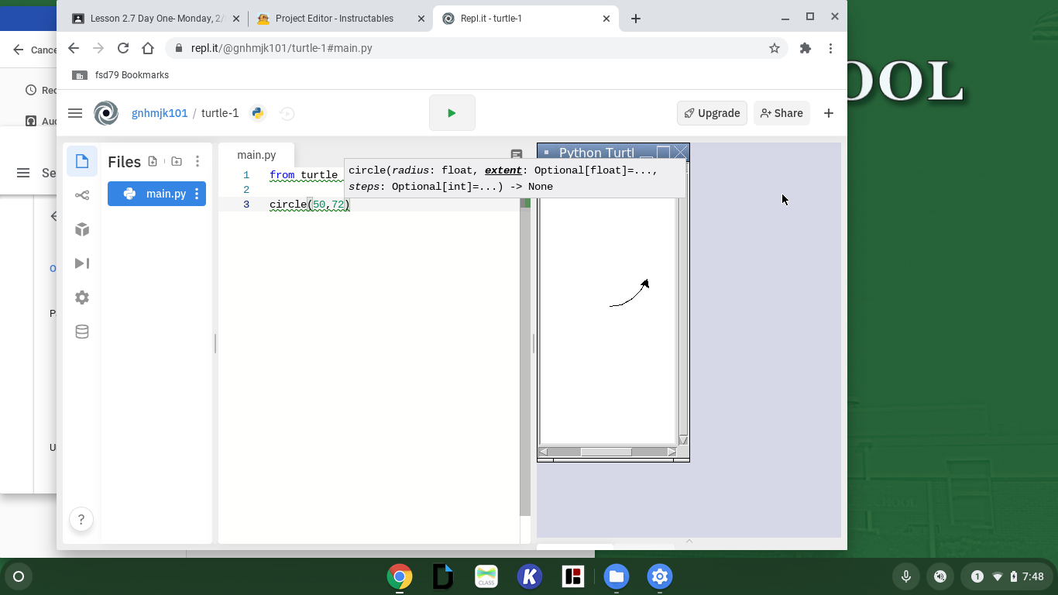Open repl Settings using the gear icon
Viewport: 1058px width, 595px height.
pyautogui.click(x=81, y=297)
